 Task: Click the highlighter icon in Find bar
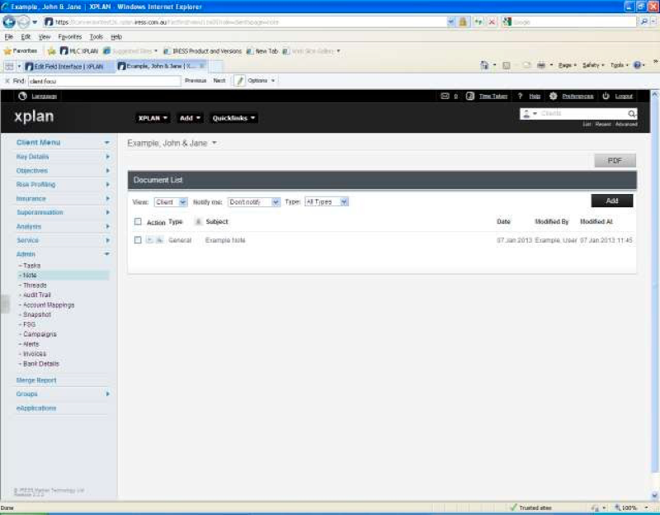[x=239, y=80]
